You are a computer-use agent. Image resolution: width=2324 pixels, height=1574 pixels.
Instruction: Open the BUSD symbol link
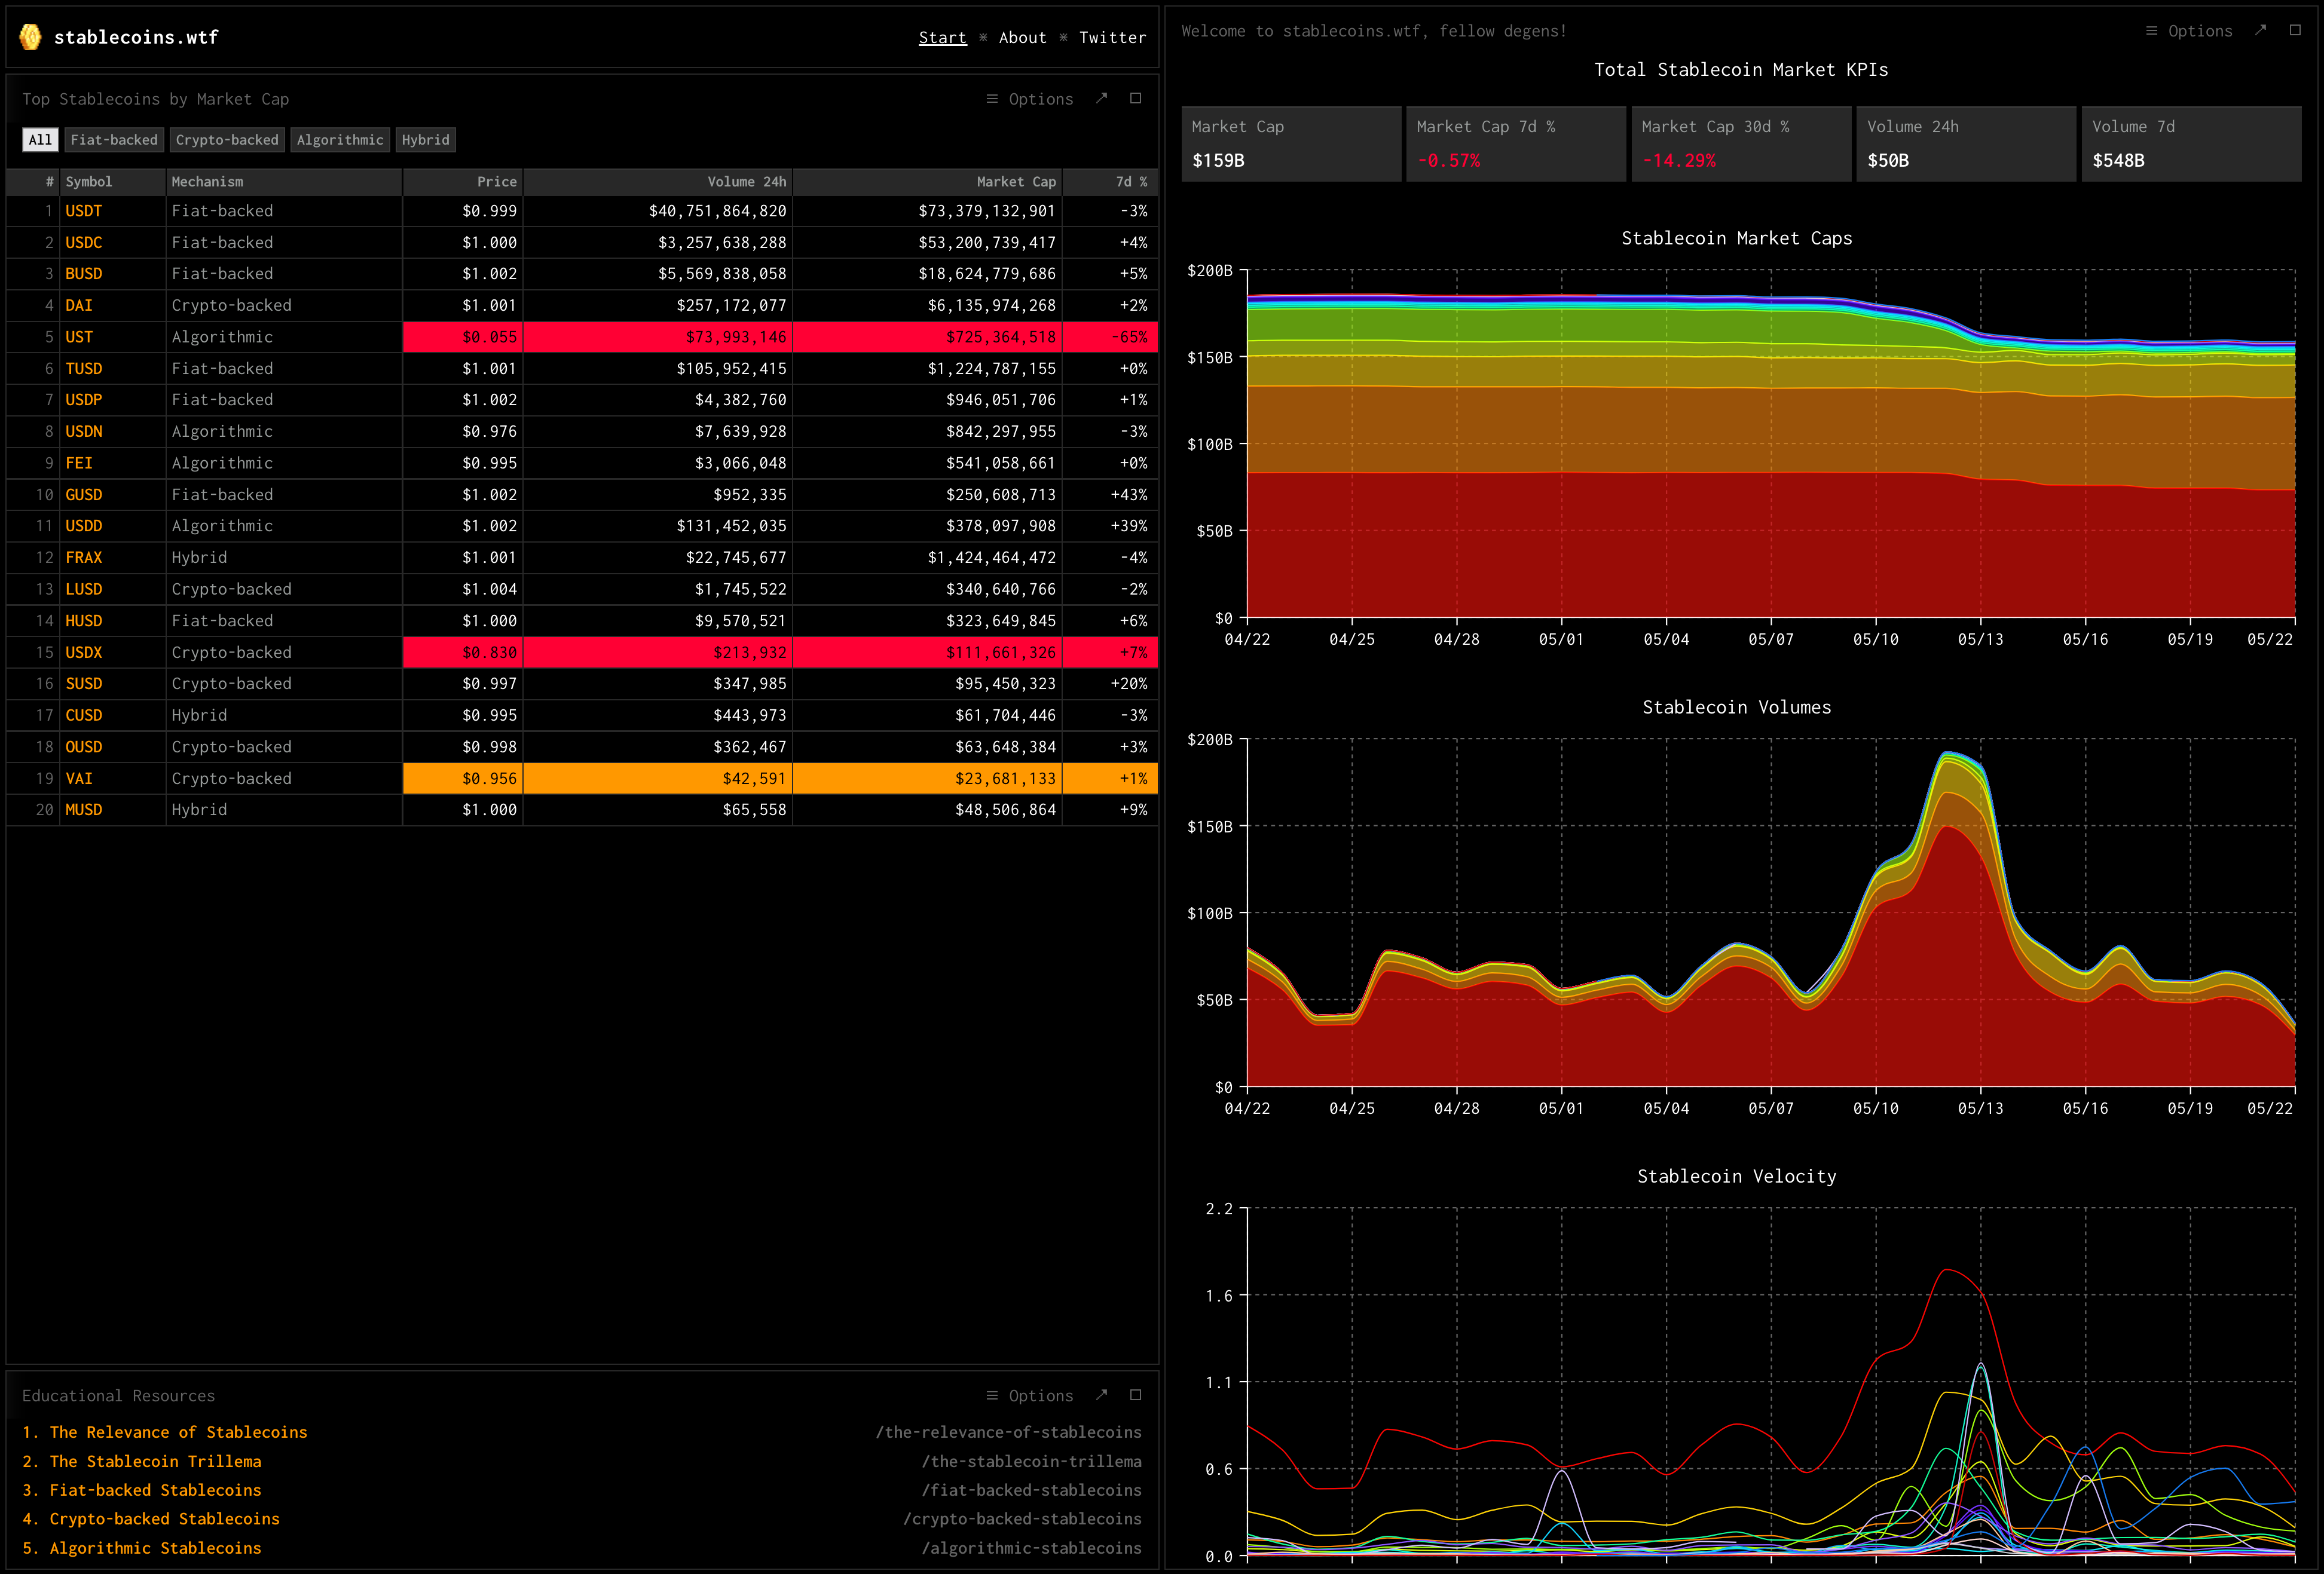point(84,274)
